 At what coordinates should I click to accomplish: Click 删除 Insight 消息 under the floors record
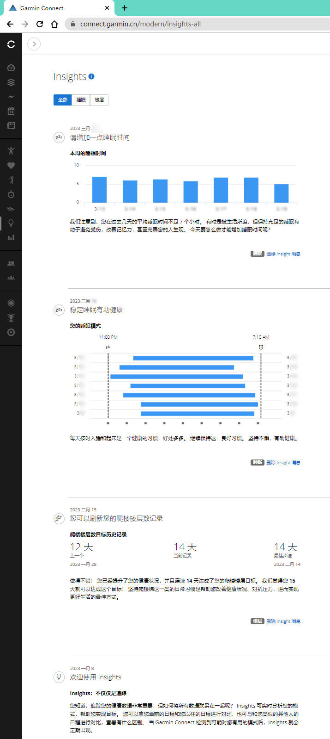[x=283, y=621]
